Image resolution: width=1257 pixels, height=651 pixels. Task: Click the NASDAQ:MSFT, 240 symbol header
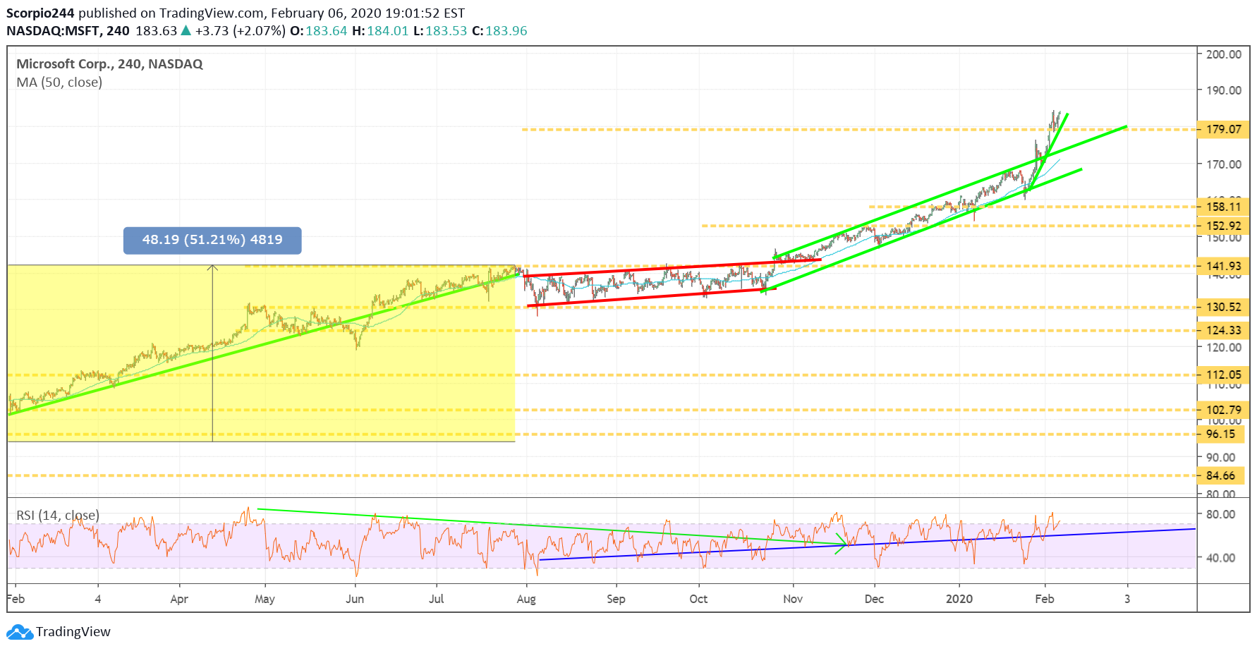[68, 31]
